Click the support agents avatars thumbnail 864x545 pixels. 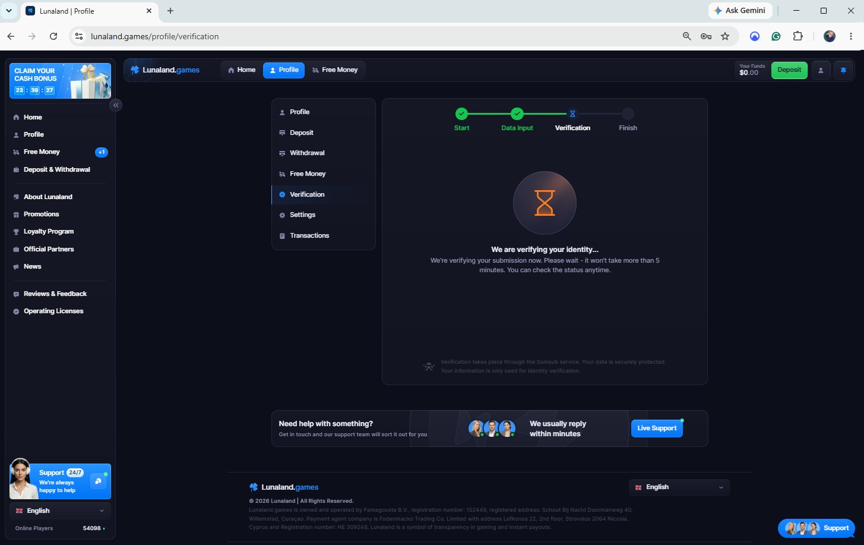click(x=492, y=429)
